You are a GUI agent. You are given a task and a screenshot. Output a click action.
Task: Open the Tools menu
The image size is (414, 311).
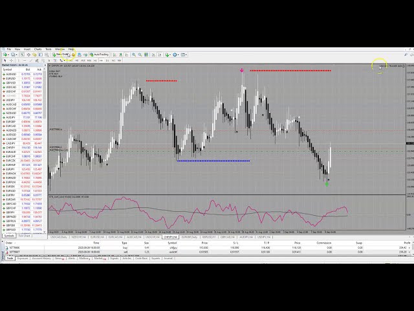pos(49,49)
